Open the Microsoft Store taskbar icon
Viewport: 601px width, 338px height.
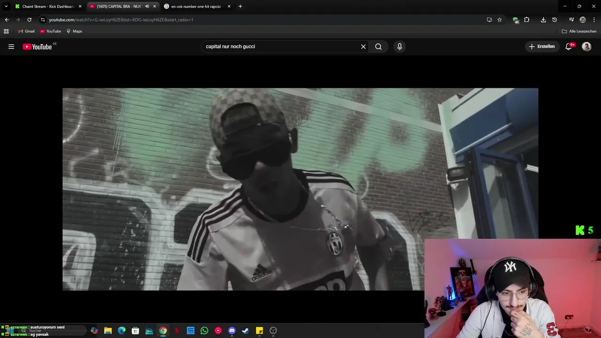(135, 330)
